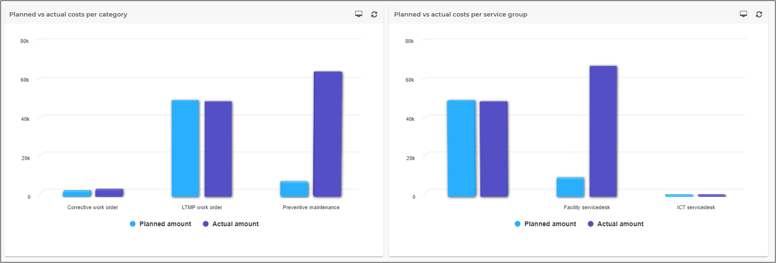Click planned bar for Preventive maintenance
The image size is (776, 263).
click(294, 189)
